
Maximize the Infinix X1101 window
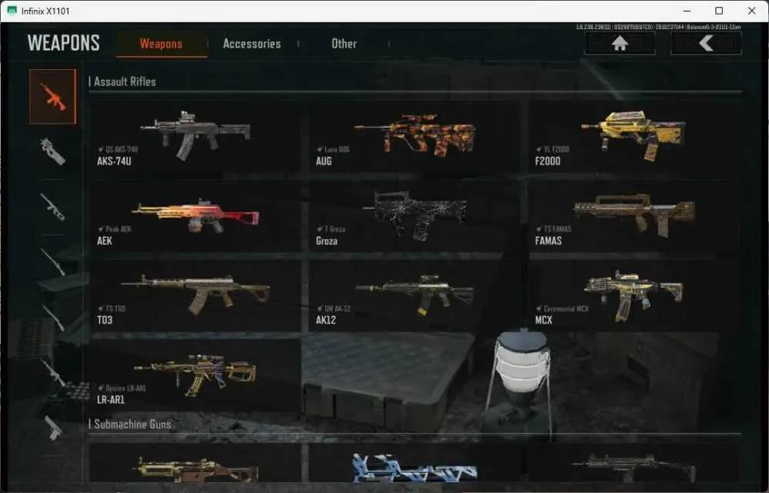coord(719,11)
